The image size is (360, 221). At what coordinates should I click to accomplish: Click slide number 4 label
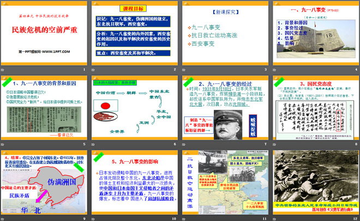(x=356, y=70)
